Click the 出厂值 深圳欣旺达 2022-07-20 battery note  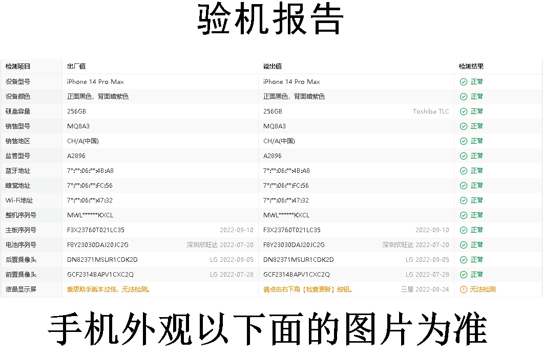click(x=220, y=245)
